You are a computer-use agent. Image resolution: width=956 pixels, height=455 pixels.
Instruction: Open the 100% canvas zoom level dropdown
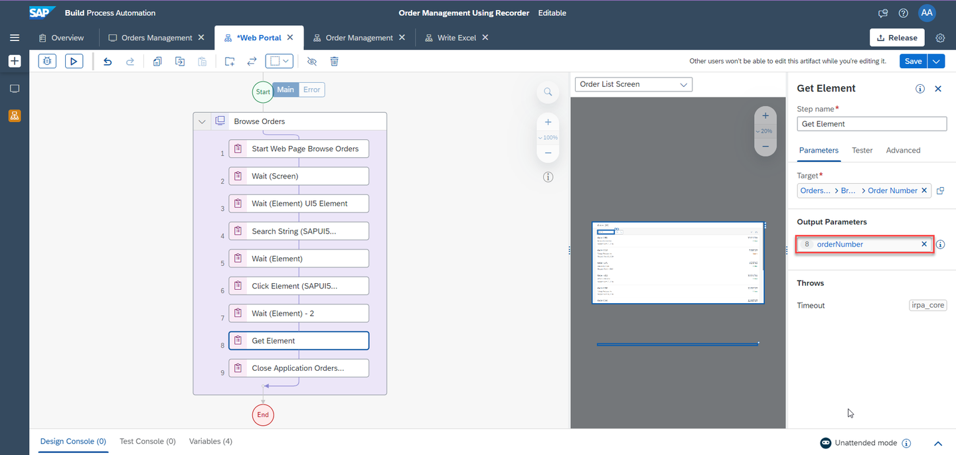point(548,137)
